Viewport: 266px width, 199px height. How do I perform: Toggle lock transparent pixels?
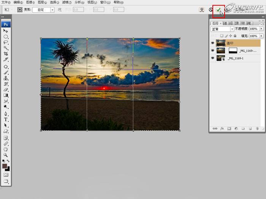tap(222, 36)
